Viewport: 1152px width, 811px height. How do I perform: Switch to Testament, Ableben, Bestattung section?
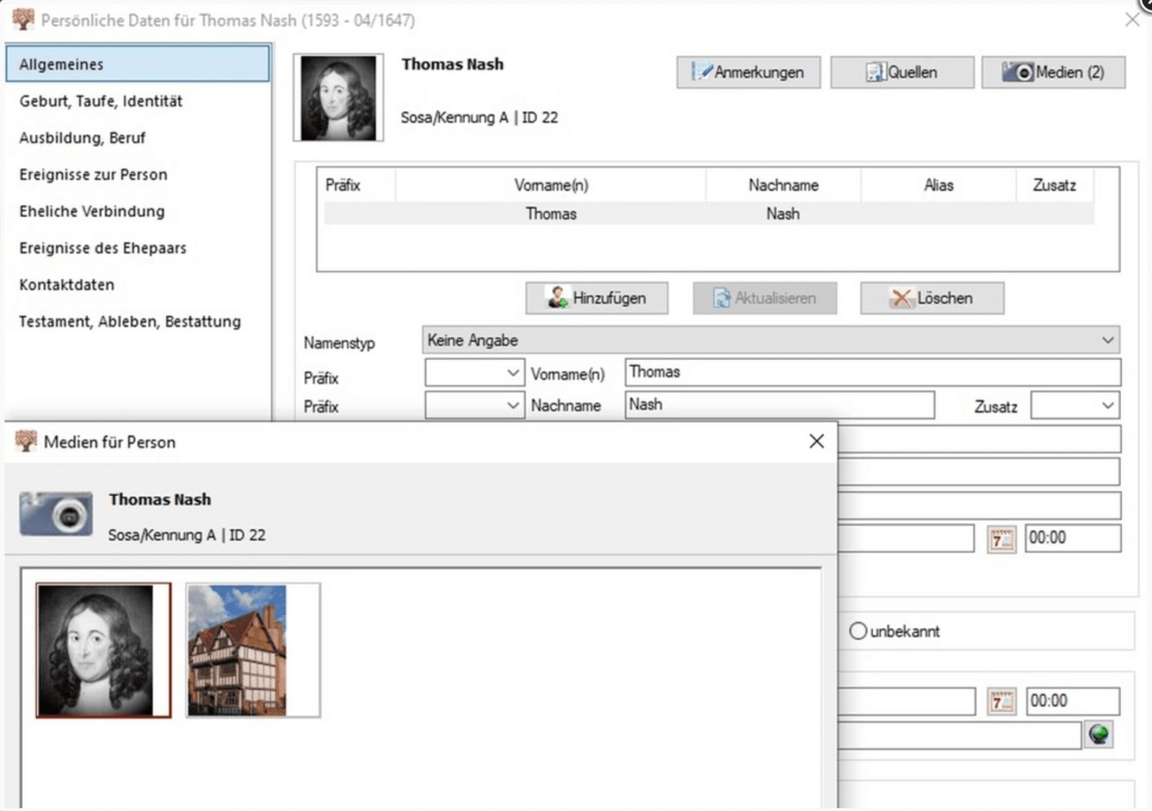130,321
